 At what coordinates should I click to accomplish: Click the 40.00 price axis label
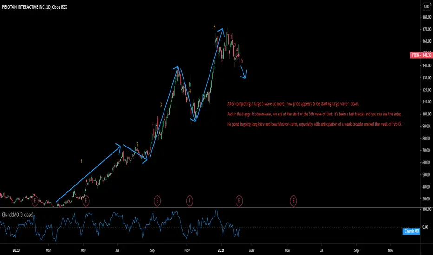pos(426,187)
